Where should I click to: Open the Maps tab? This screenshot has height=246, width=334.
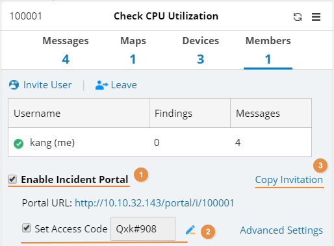[x=133, y=50]
